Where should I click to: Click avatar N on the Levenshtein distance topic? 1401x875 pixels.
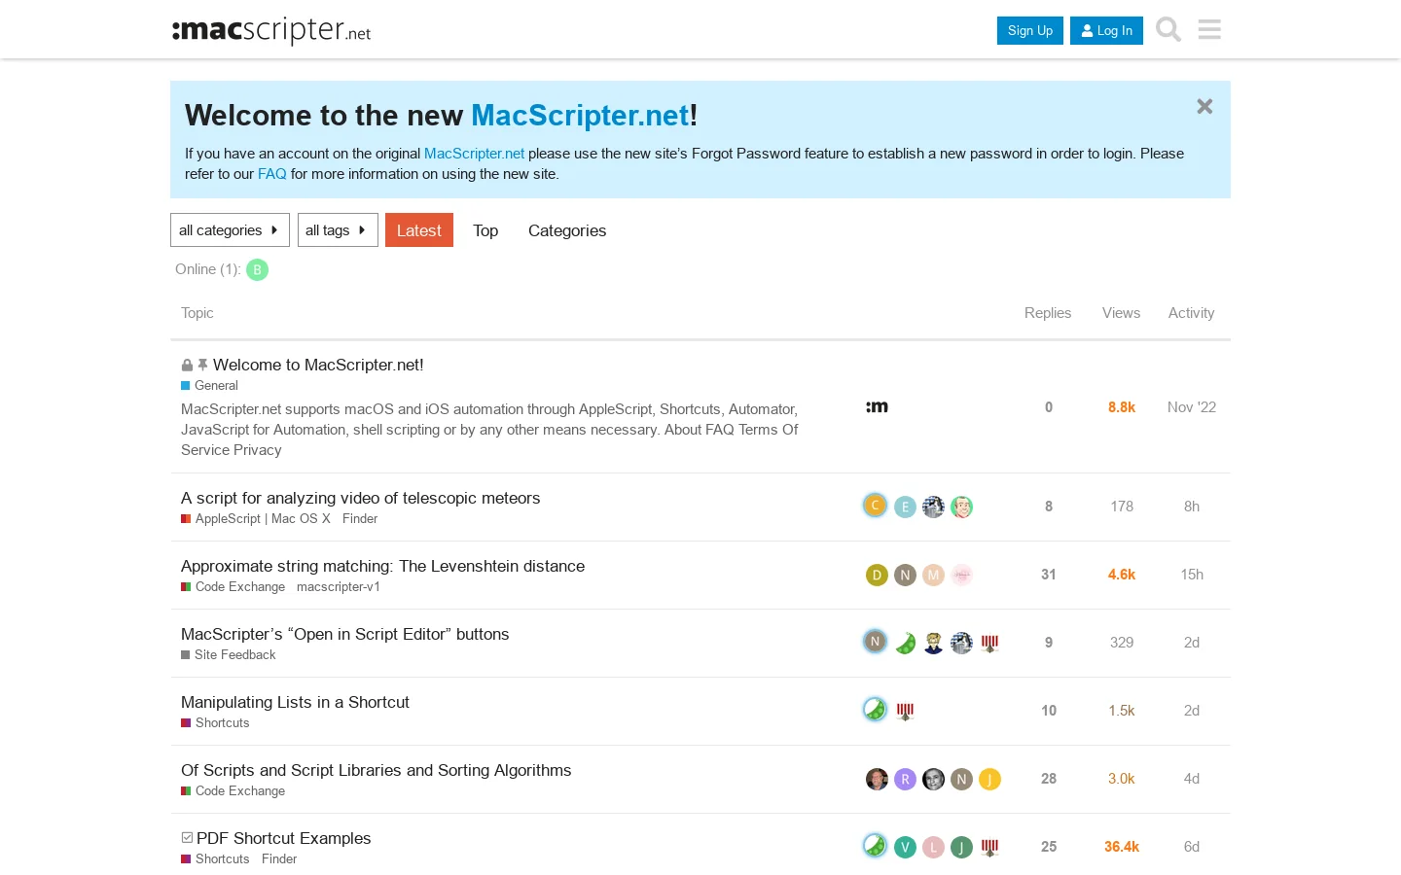point(905,576)
